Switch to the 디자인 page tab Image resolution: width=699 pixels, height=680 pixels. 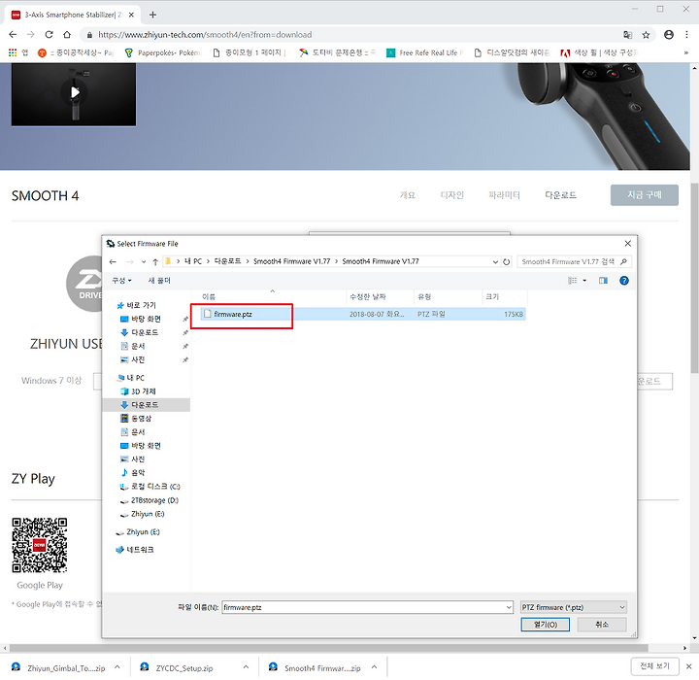click(452, 195)
